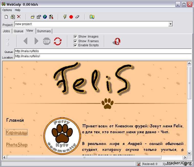Open the Options menu

pos(7,10)
